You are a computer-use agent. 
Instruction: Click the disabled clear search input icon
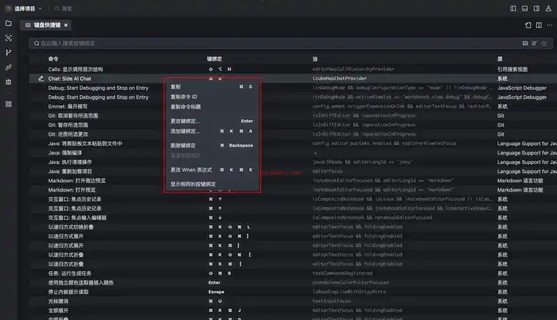pyautogui.click(x=544, y=43)
